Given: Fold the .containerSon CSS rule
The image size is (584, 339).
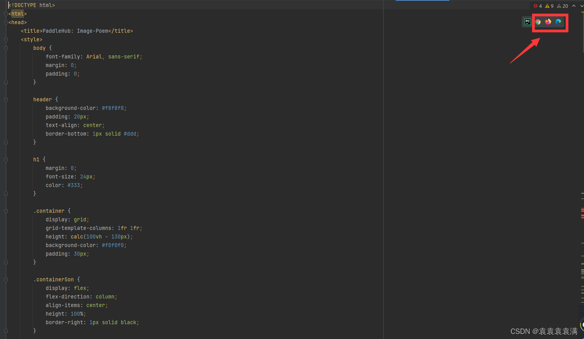Looking at the screenshot, I should pos(6,280).
